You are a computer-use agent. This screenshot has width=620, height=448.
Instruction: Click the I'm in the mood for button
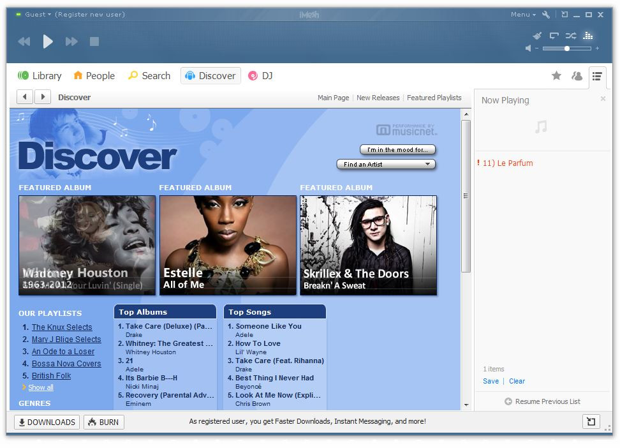[397, 149]
